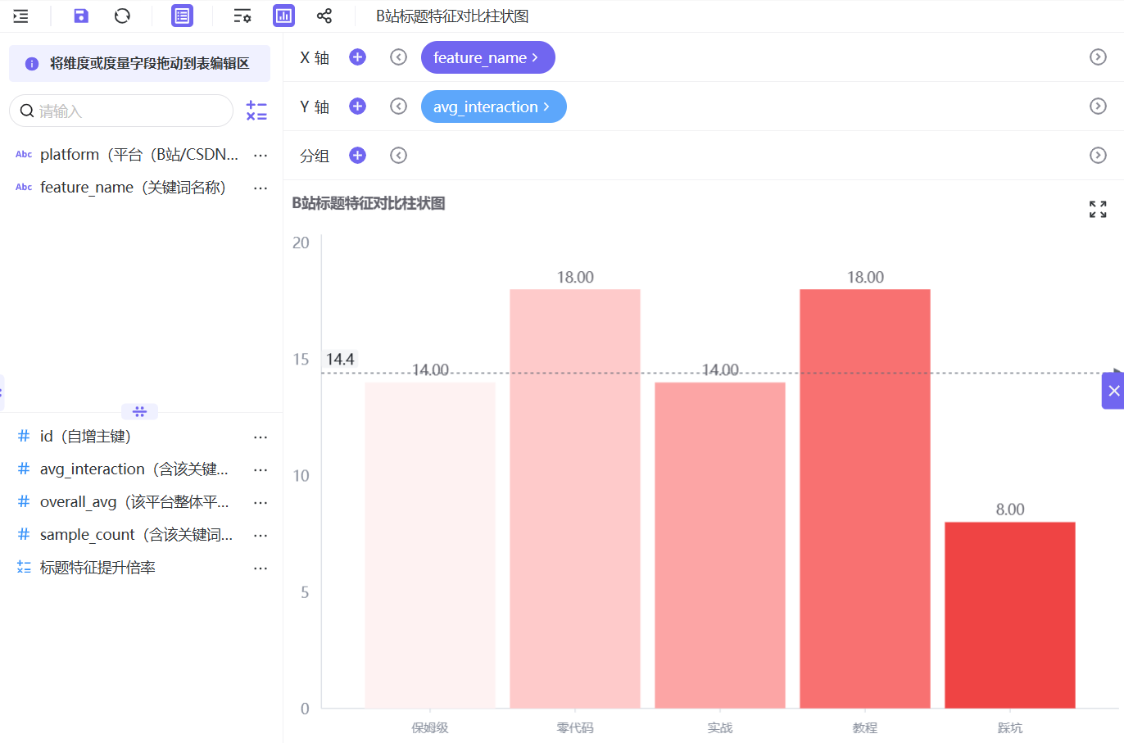Add a field to the Y 轴
This screenshot has width=1124, height=743.
tap(357, 106)
